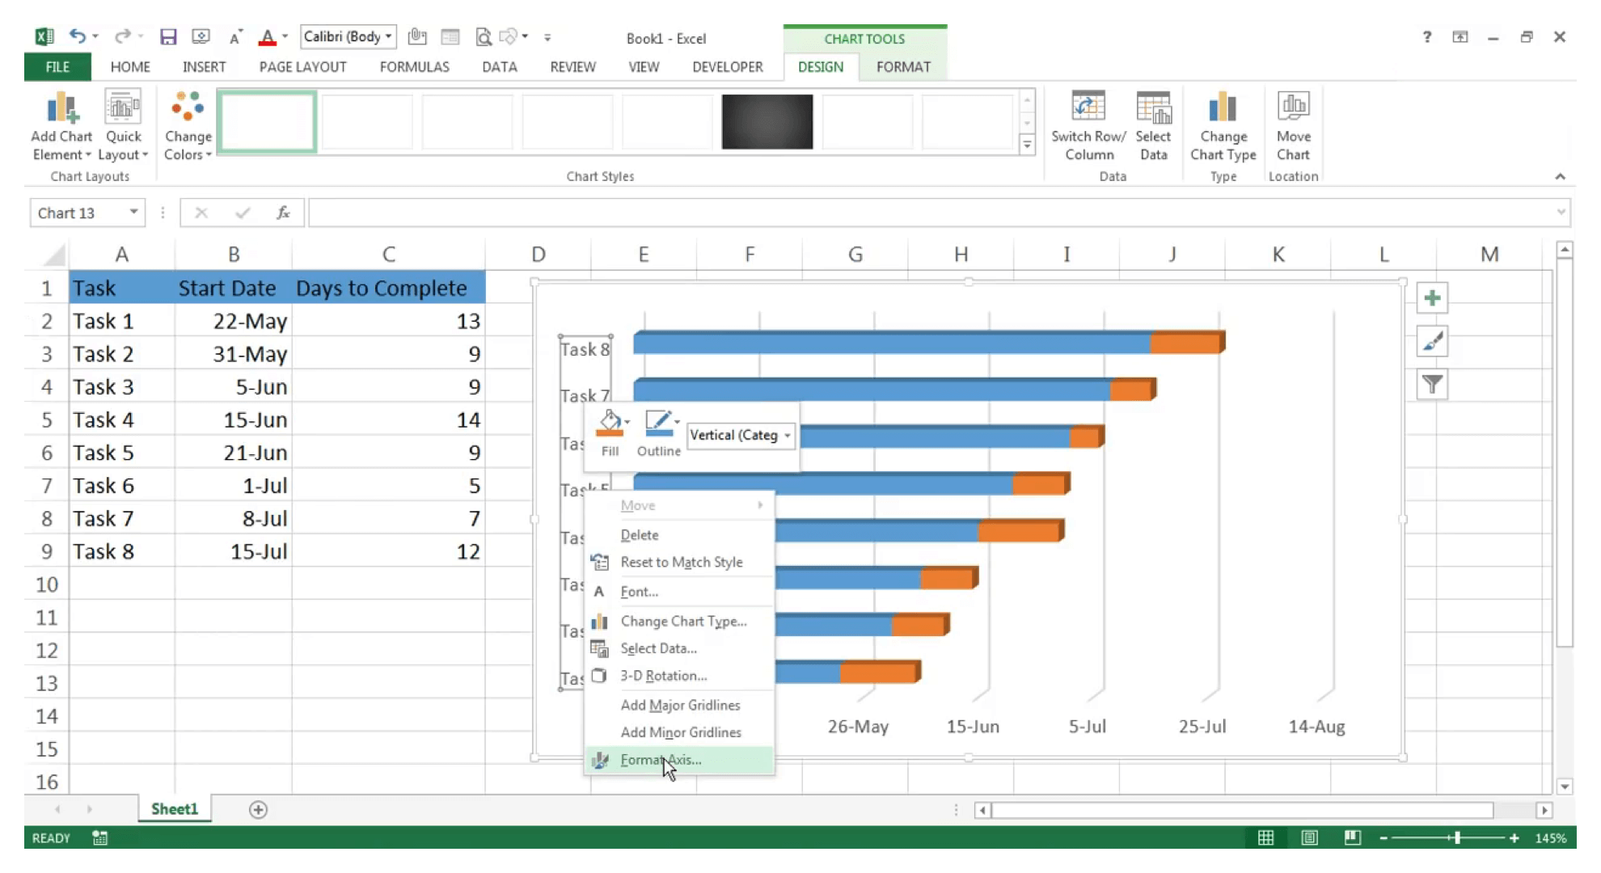Select Format Axis from context menu
This screenshot has width=1601, height=873.
[x=660, y=759]
